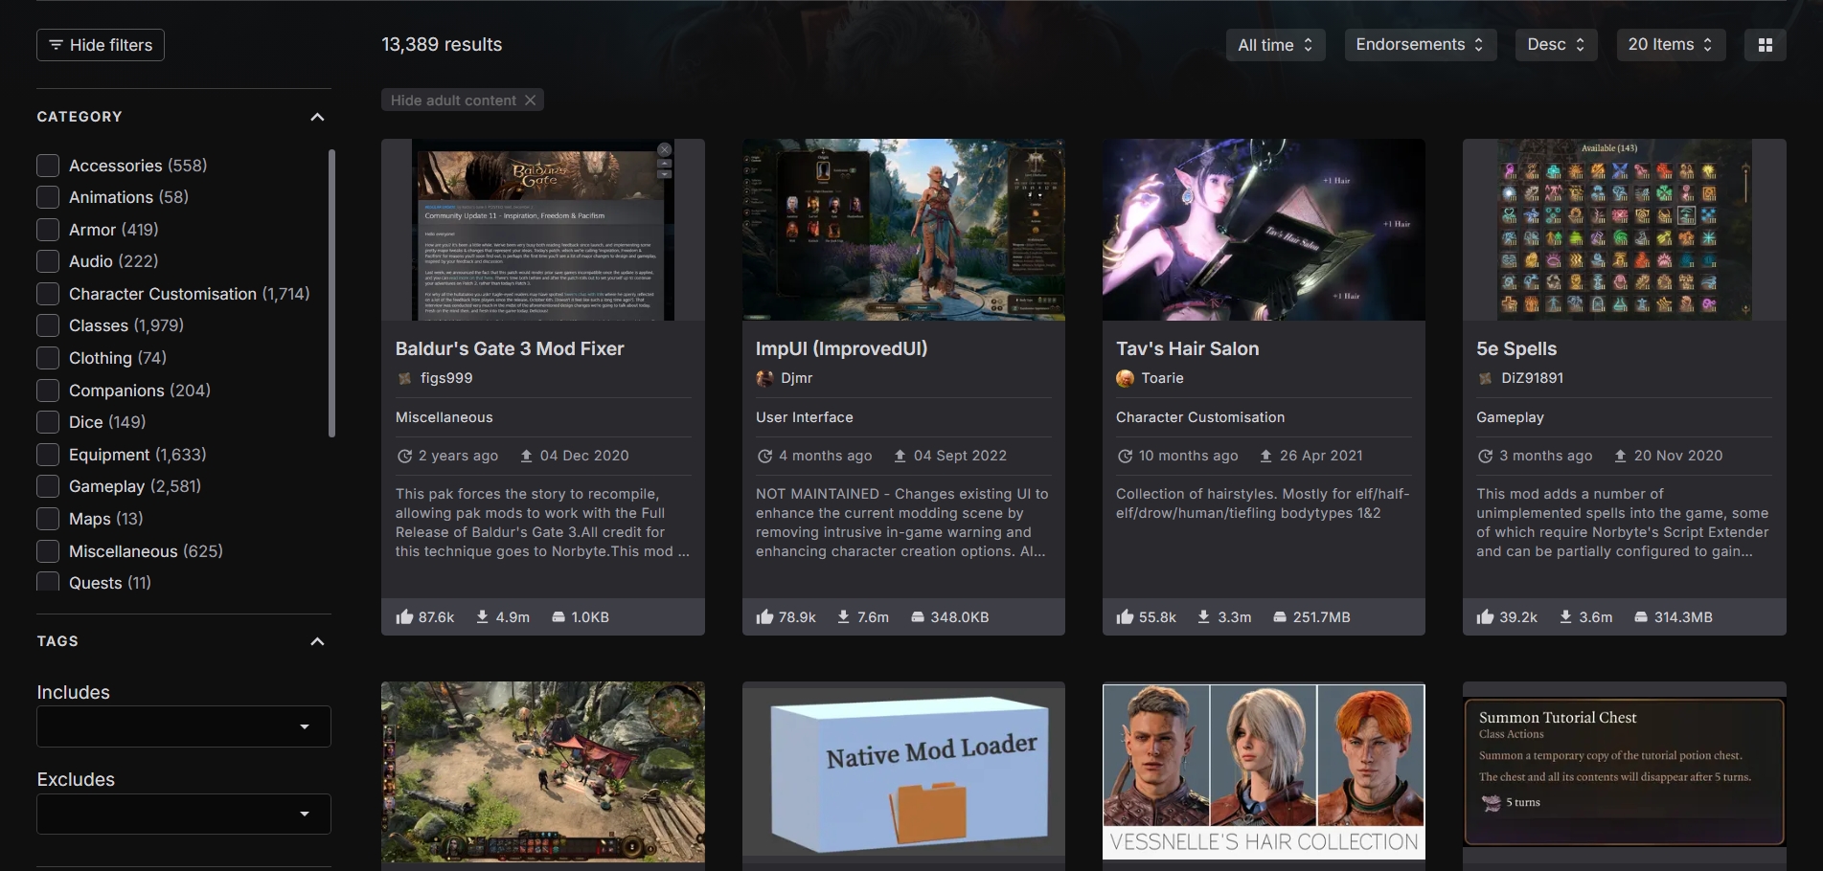The image size is (1823, 871).
Task: Open the Includes tags dropdown
Action: coord(183,726)
